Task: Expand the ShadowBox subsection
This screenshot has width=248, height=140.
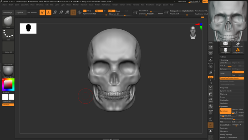Action: [224, 100]
